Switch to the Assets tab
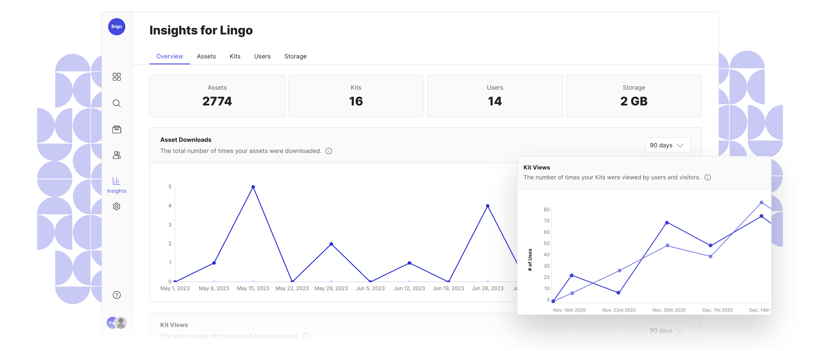Viewport: 820px width, 351px height. tap(206, 56)
